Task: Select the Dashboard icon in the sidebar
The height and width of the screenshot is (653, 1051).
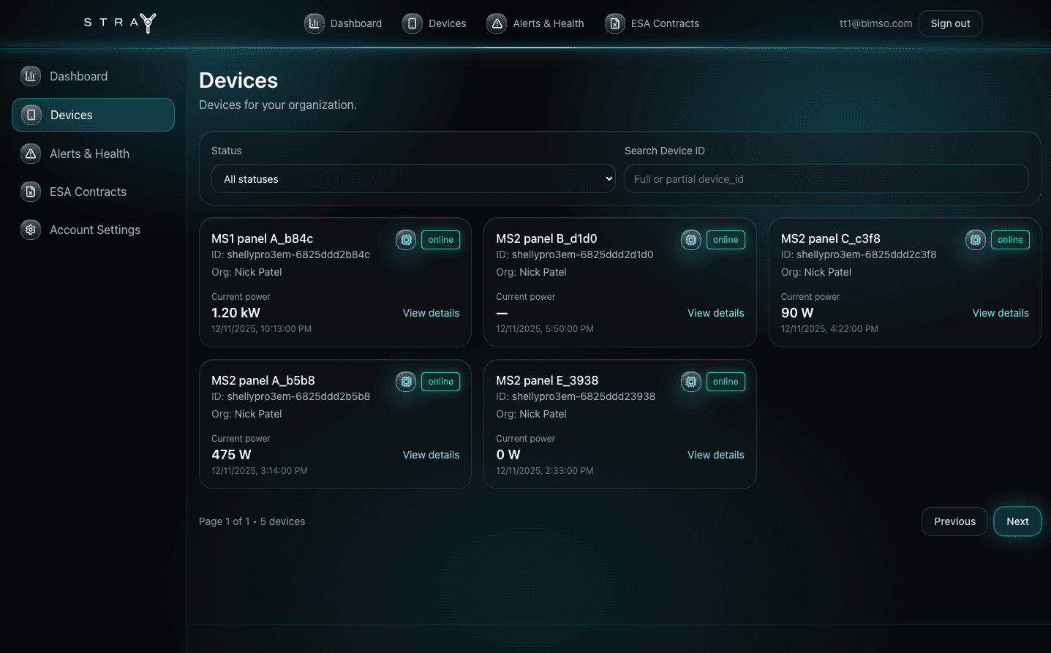Action: coord(30,75)
